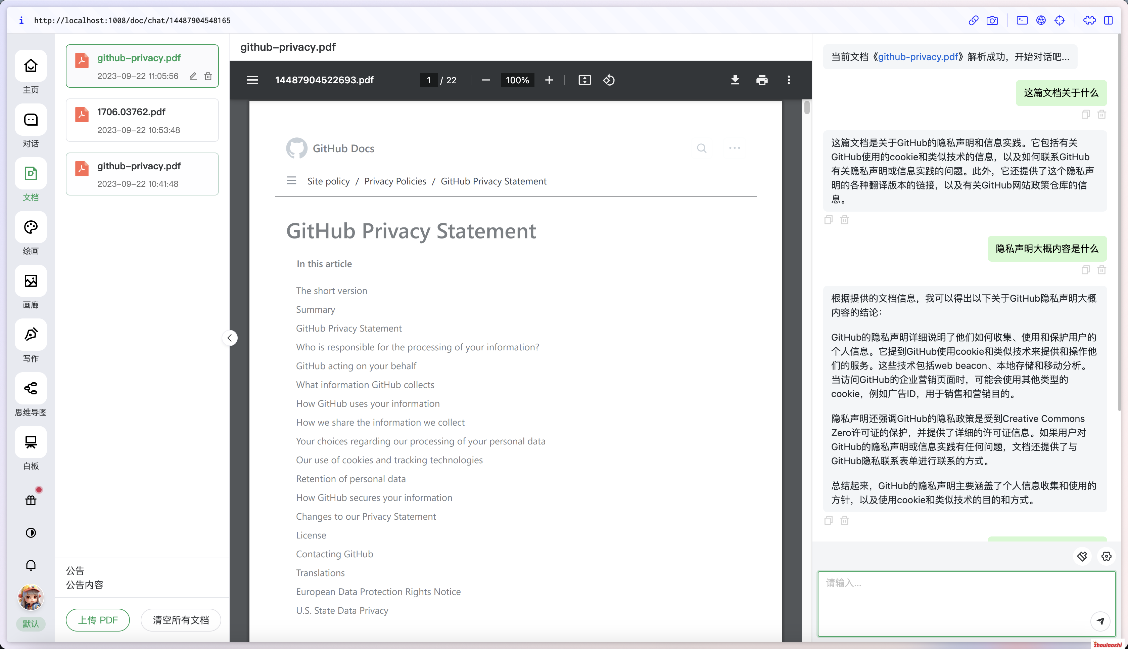Select the Documents (文档) sidebar icon
This screenshot has width=1128, height=649.
pyautogui.click(x=31, y=173)
